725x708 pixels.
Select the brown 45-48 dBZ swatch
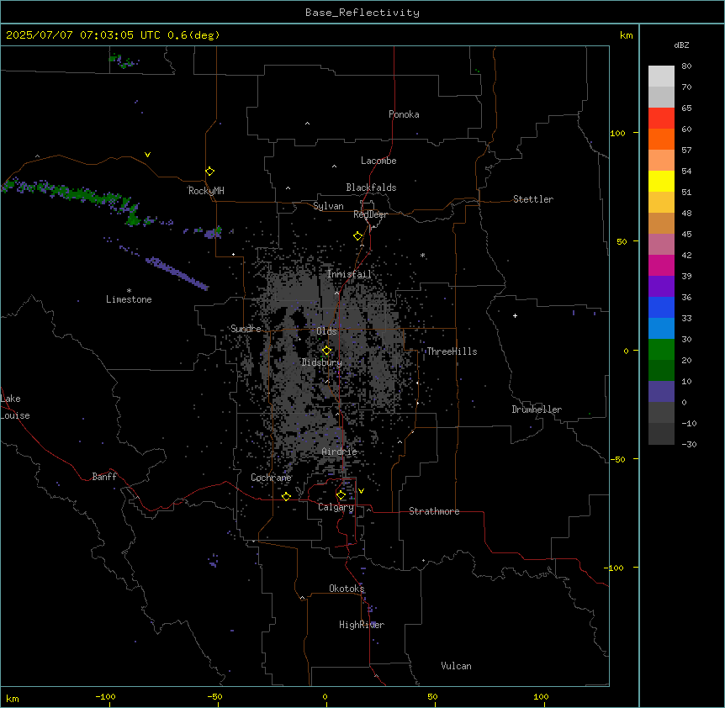pyautogui.click(x=661, y=223)
